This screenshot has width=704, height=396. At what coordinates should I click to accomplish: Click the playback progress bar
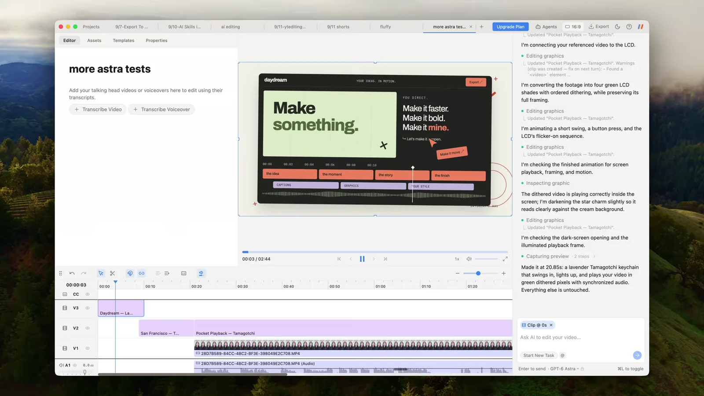(x=375, y=252)
